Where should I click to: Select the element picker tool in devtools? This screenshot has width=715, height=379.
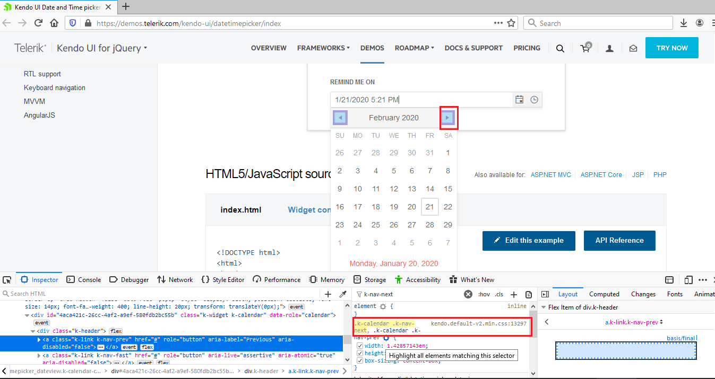7,279
